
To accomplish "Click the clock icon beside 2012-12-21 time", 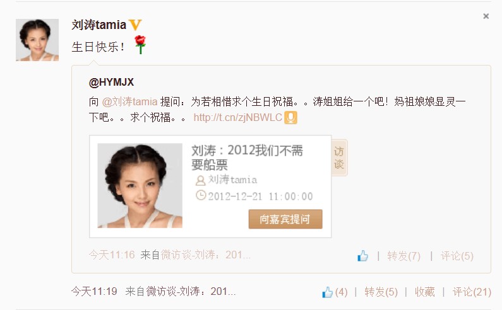I will tap(201, 195).
